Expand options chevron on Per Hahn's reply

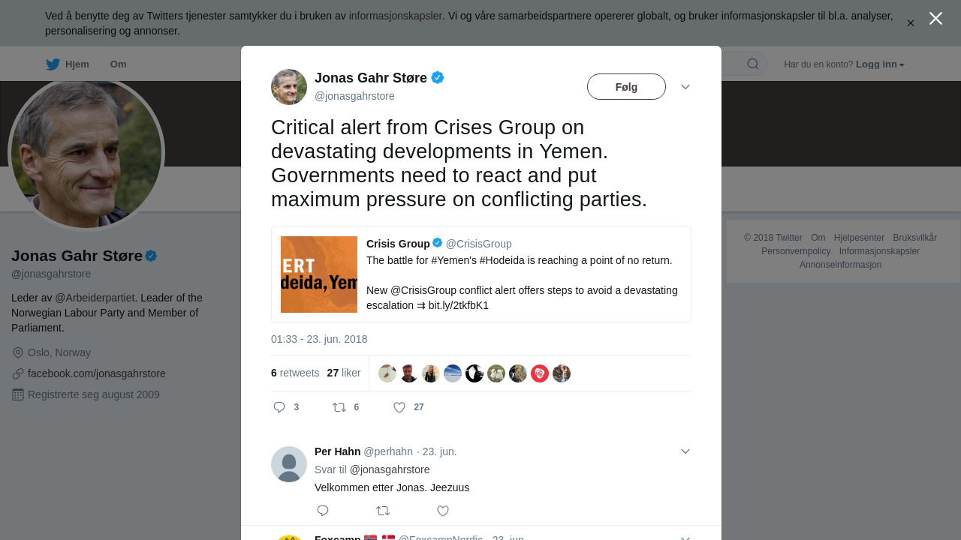tap(685, 451)
